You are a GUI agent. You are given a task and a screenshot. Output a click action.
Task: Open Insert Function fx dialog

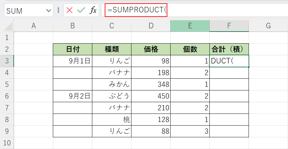[x=93, y=10]
